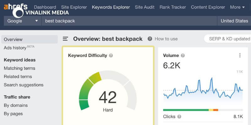Open the Google search engine dropdown
The height and width of the screenshot is (125, 251).
(x=22, y=21)
